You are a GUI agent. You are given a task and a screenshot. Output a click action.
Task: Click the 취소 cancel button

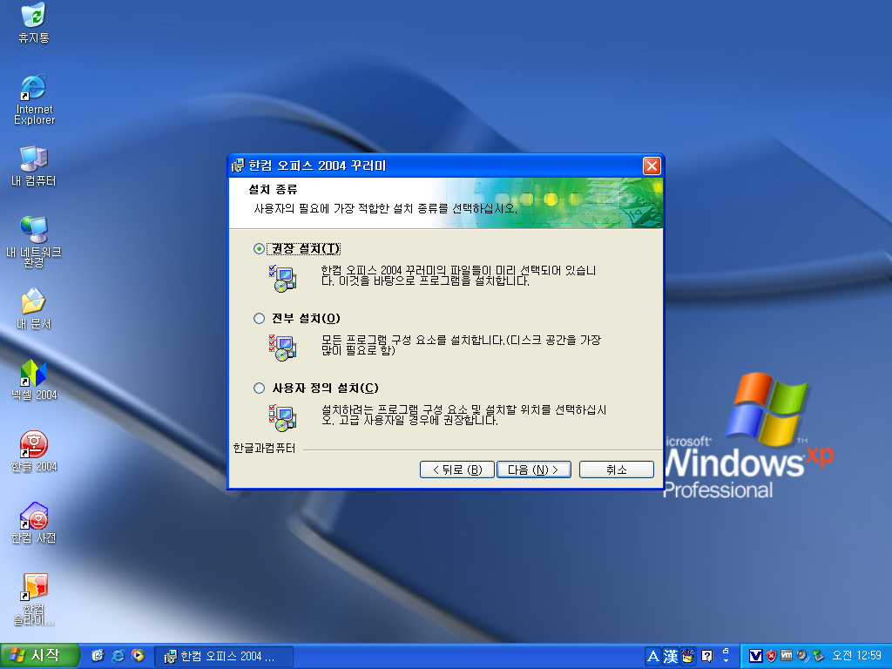pos(617,470)
